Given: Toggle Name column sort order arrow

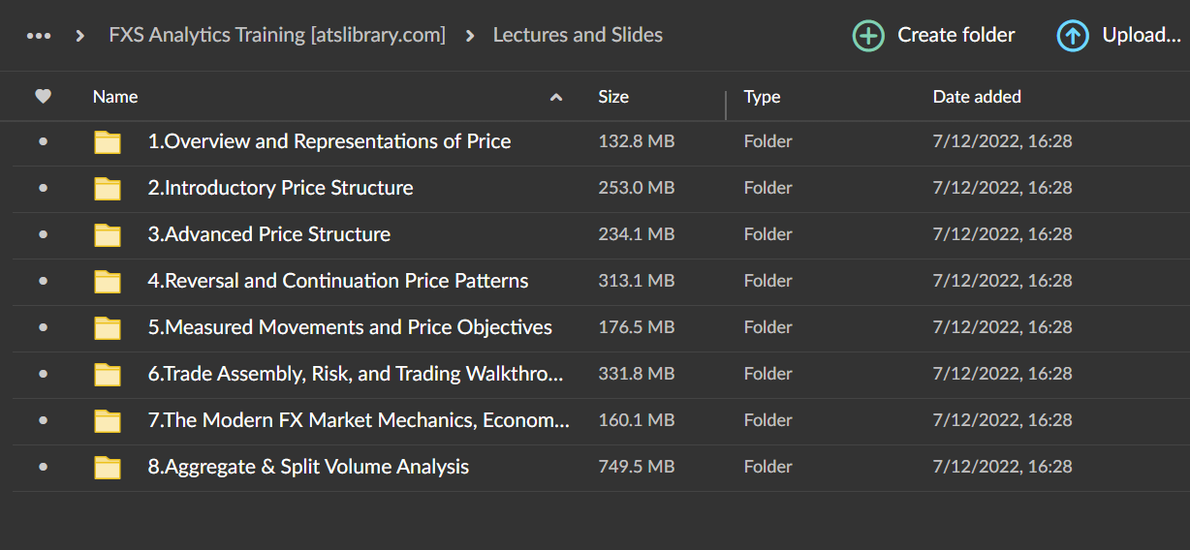Looking at the screenshot, I should tap(556, 97).
